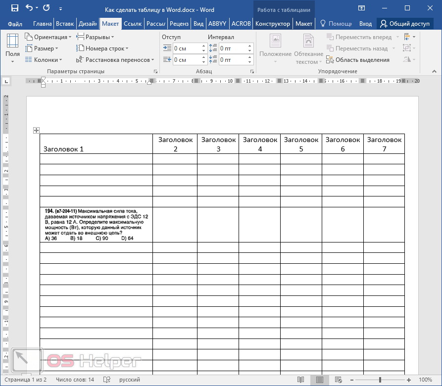Open the Файл menu
This screenshot has width=442, height=386.
(x=15, y=24)
